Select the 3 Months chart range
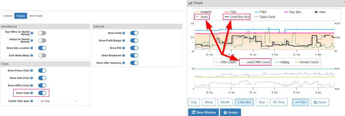Viewport: 345px width, 116px height. pos(244,102)
